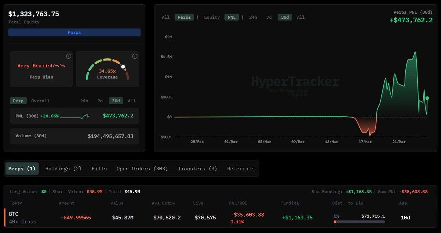Click the Very Bearish perp bias label
This screenshot has width=441, height=233.
(41, 66)
